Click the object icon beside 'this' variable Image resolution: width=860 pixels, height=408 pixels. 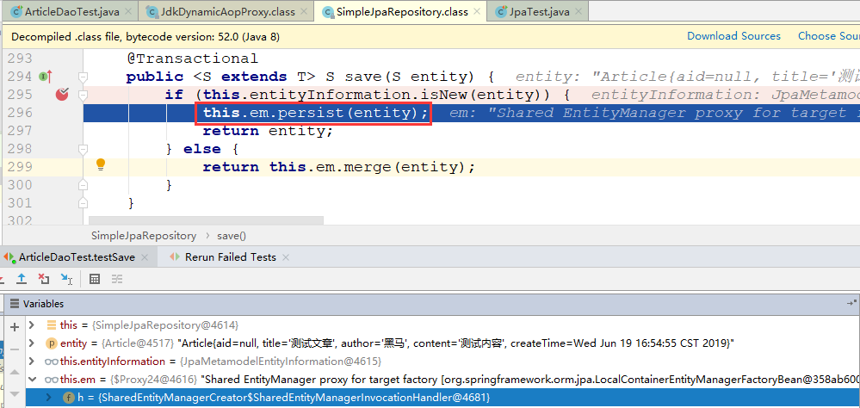(52, 325)
